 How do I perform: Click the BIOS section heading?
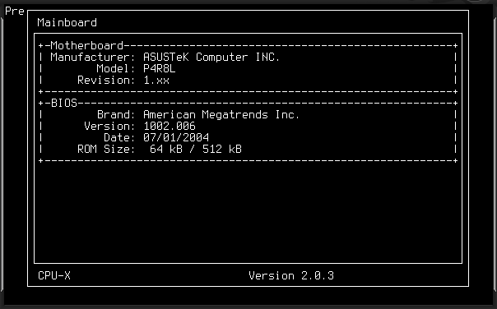pyautogui.click(x=63, y=104)
